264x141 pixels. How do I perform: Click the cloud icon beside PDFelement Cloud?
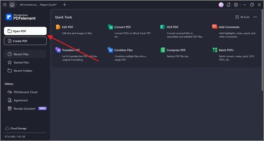click(x=10, y=92)
